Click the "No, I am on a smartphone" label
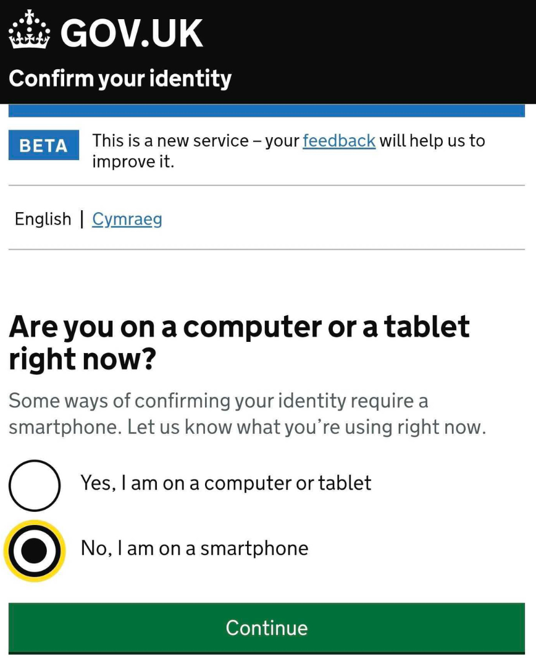This screenshot has height=664, width=536. (x=195, y=548)
